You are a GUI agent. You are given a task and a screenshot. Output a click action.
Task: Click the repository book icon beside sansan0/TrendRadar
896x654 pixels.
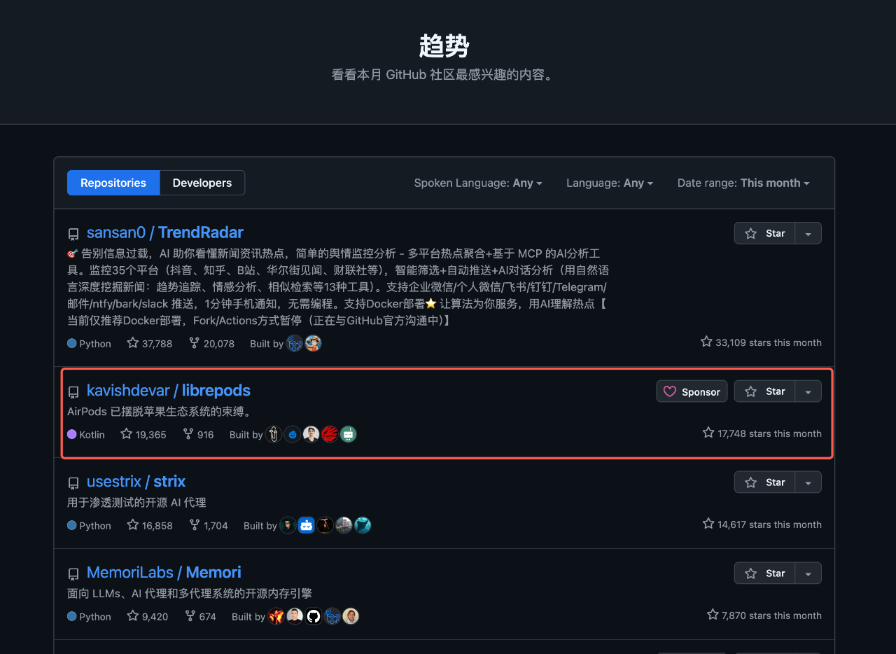[x=73, y=233]
